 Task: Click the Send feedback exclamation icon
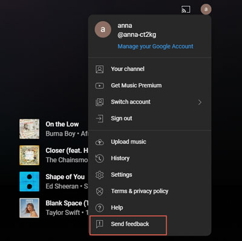pos(100,224)
